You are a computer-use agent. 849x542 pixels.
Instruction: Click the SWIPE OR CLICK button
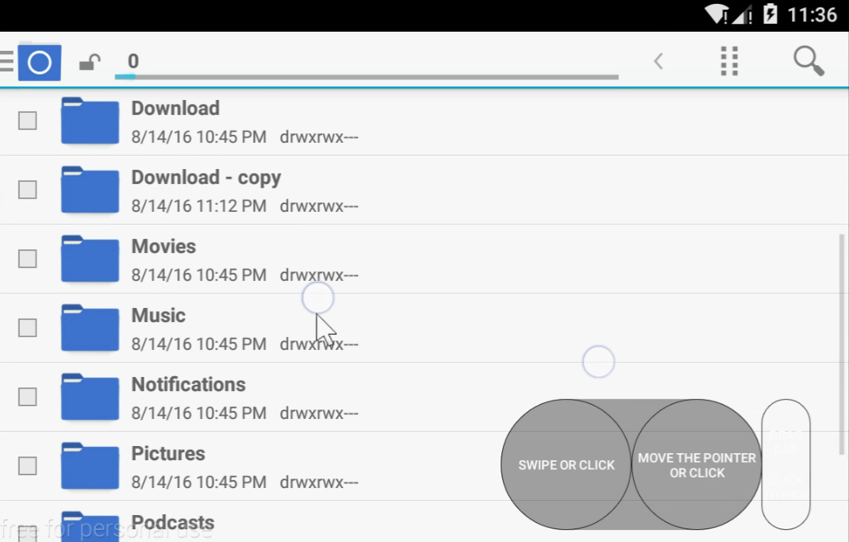click(567, 464)
